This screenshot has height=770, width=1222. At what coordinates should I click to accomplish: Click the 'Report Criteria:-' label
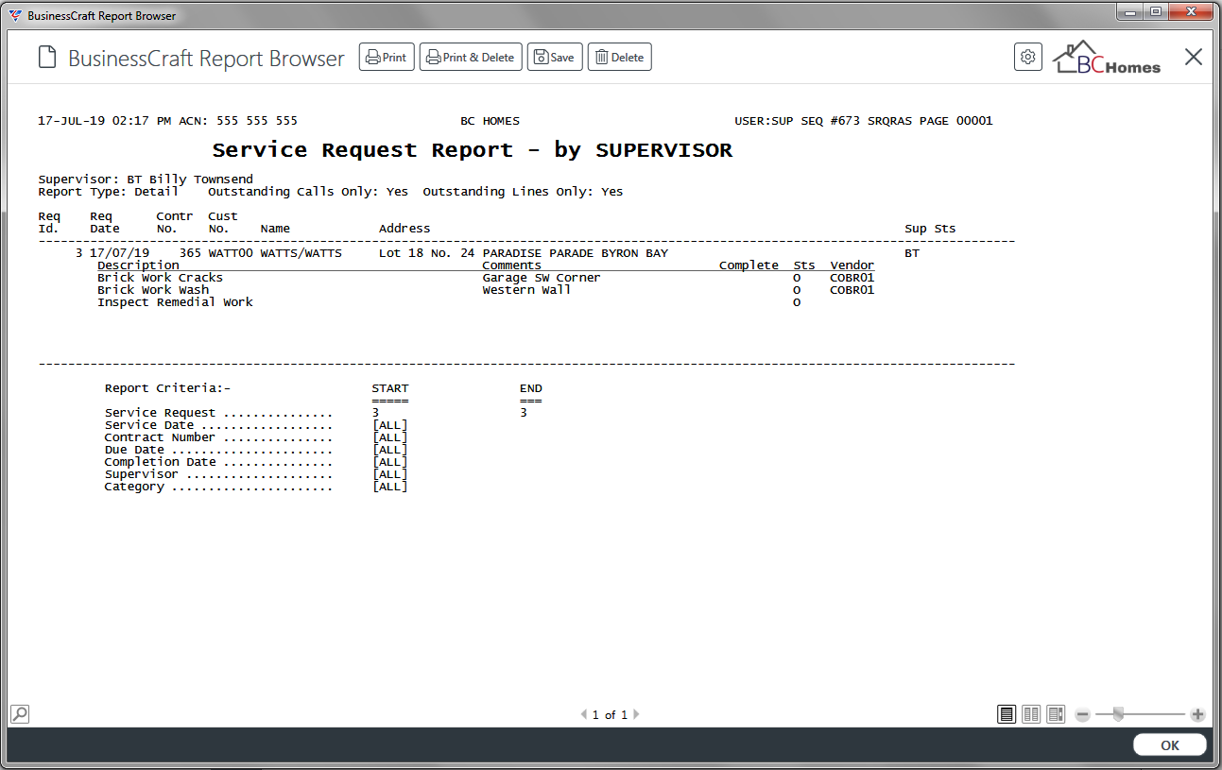[x=167, y=388]
